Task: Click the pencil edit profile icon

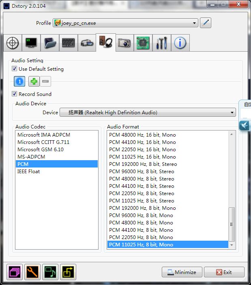Action: (206, 23)
